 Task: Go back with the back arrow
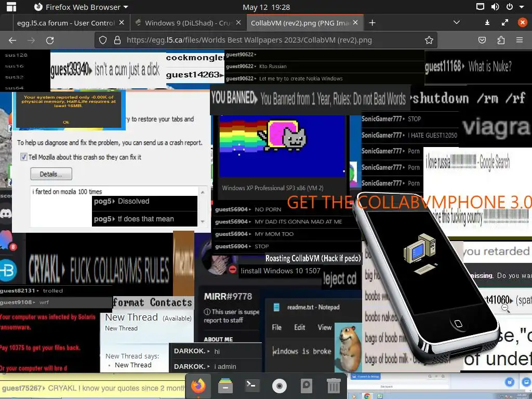point(12,41)
